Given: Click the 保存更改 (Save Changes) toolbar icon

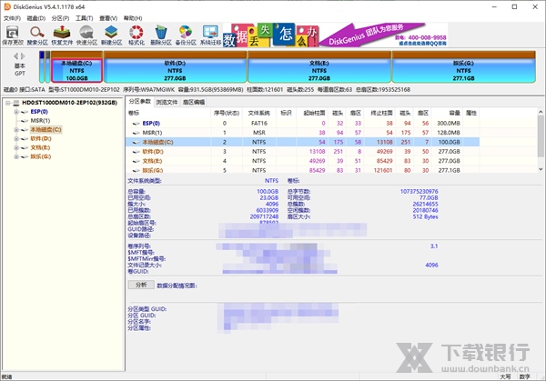Looking at the screenshot, I should click(x=13, y=35).
